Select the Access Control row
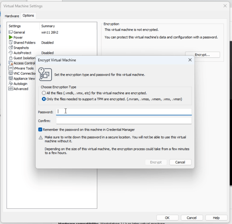Screen dimensions: 232x224 22,63
